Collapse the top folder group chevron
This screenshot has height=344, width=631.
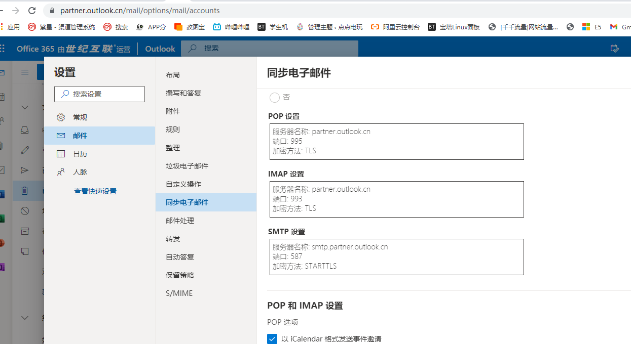tap(24, 107)
